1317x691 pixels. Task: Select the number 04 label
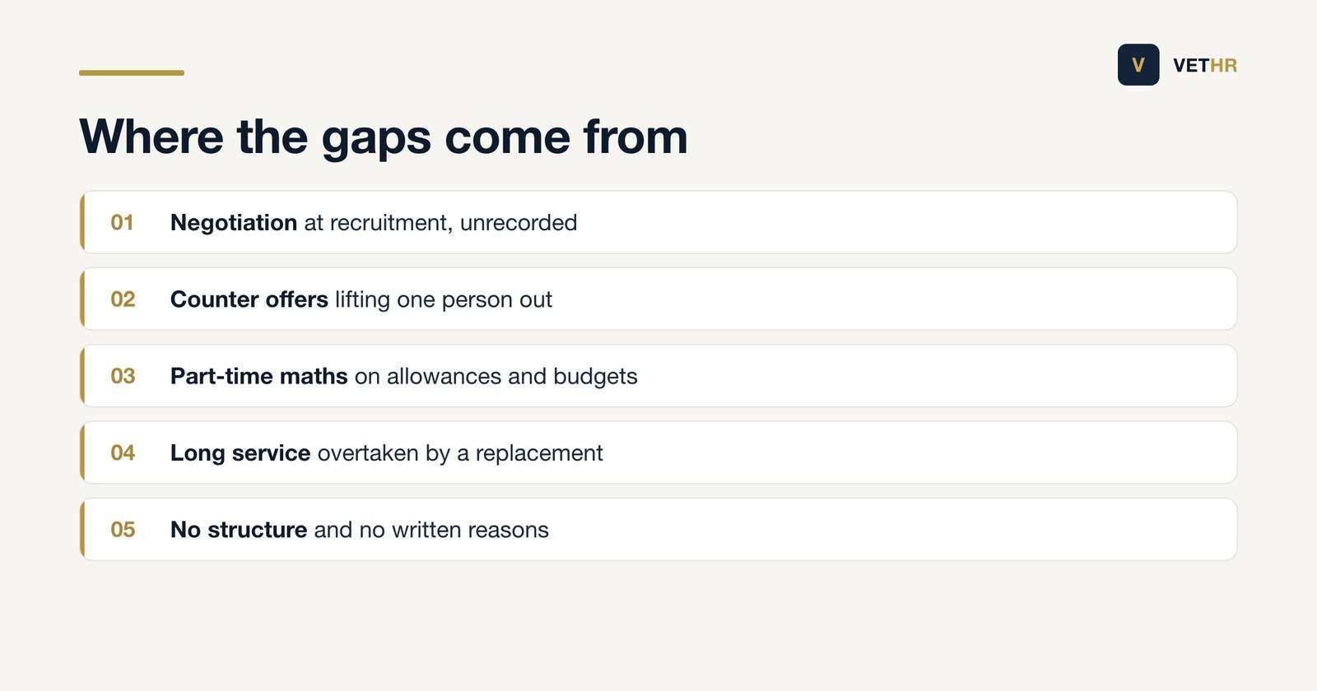tap(123, 453)
